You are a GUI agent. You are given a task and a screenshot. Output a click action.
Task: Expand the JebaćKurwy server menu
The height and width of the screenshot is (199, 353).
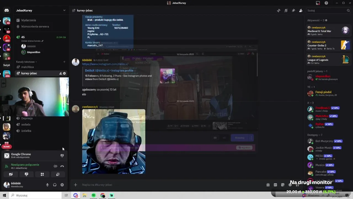(x=41, y=11)
